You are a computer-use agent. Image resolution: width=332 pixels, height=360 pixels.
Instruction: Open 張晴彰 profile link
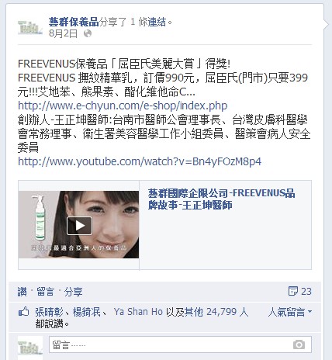click(49, 312)
